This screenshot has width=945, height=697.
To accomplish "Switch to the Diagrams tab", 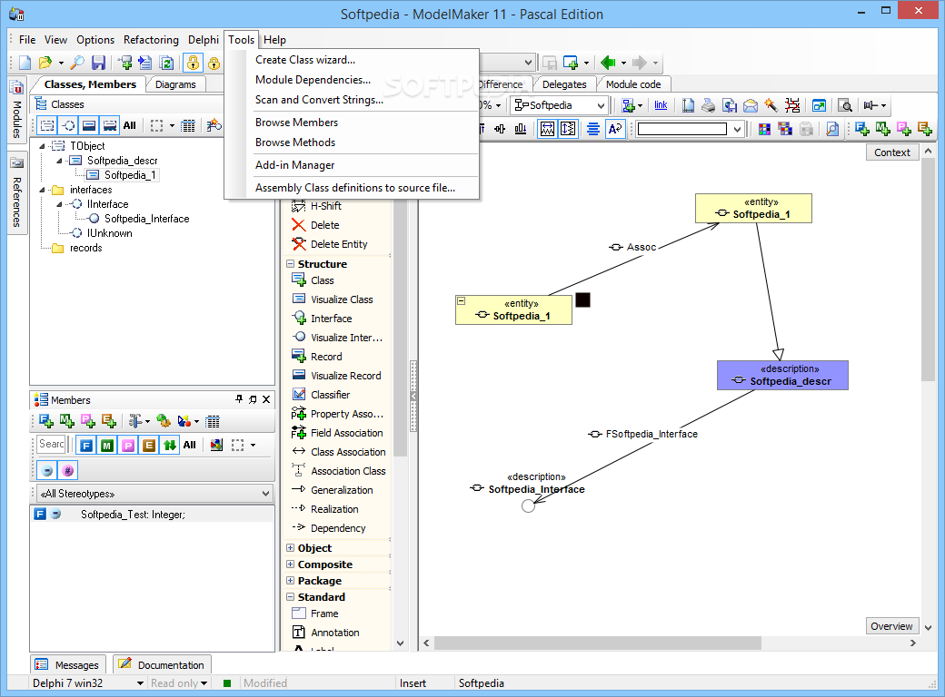I will pos(175,84).
